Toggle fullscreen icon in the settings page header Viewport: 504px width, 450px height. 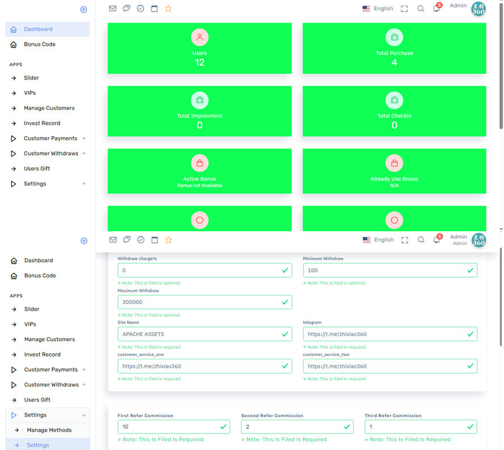coord(405,240)
